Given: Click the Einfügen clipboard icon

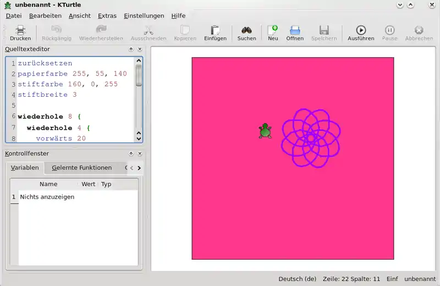Looking at the screenshot, I should [215, 30].
